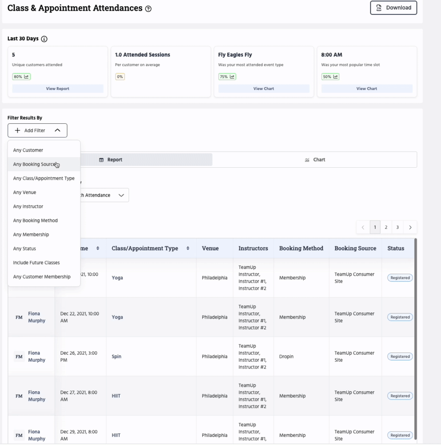Sort by Class/Appointment Type column arrows

coord(188,248)
